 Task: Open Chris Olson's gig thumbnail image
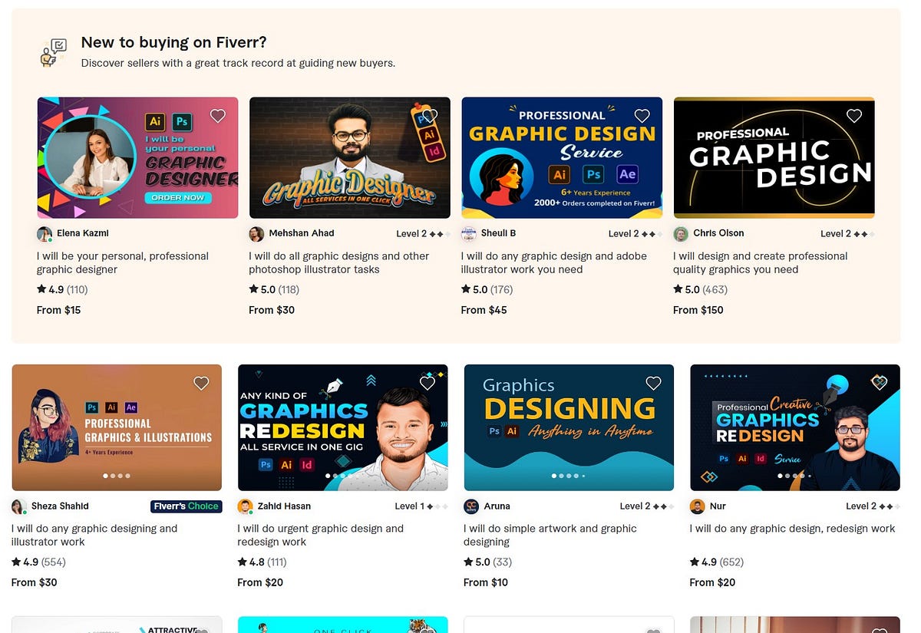[x=774, y=157]
